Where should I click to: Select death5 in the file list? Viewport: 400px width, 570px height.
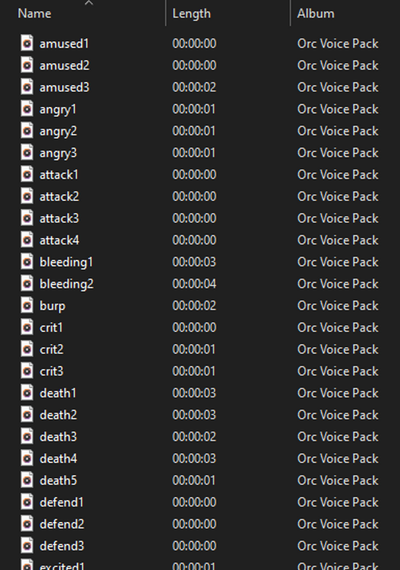58,481
